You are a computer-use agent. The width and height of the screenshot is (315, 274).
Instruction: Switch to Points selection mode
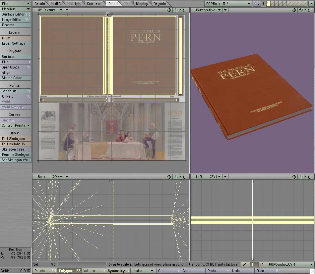(45, 271)
